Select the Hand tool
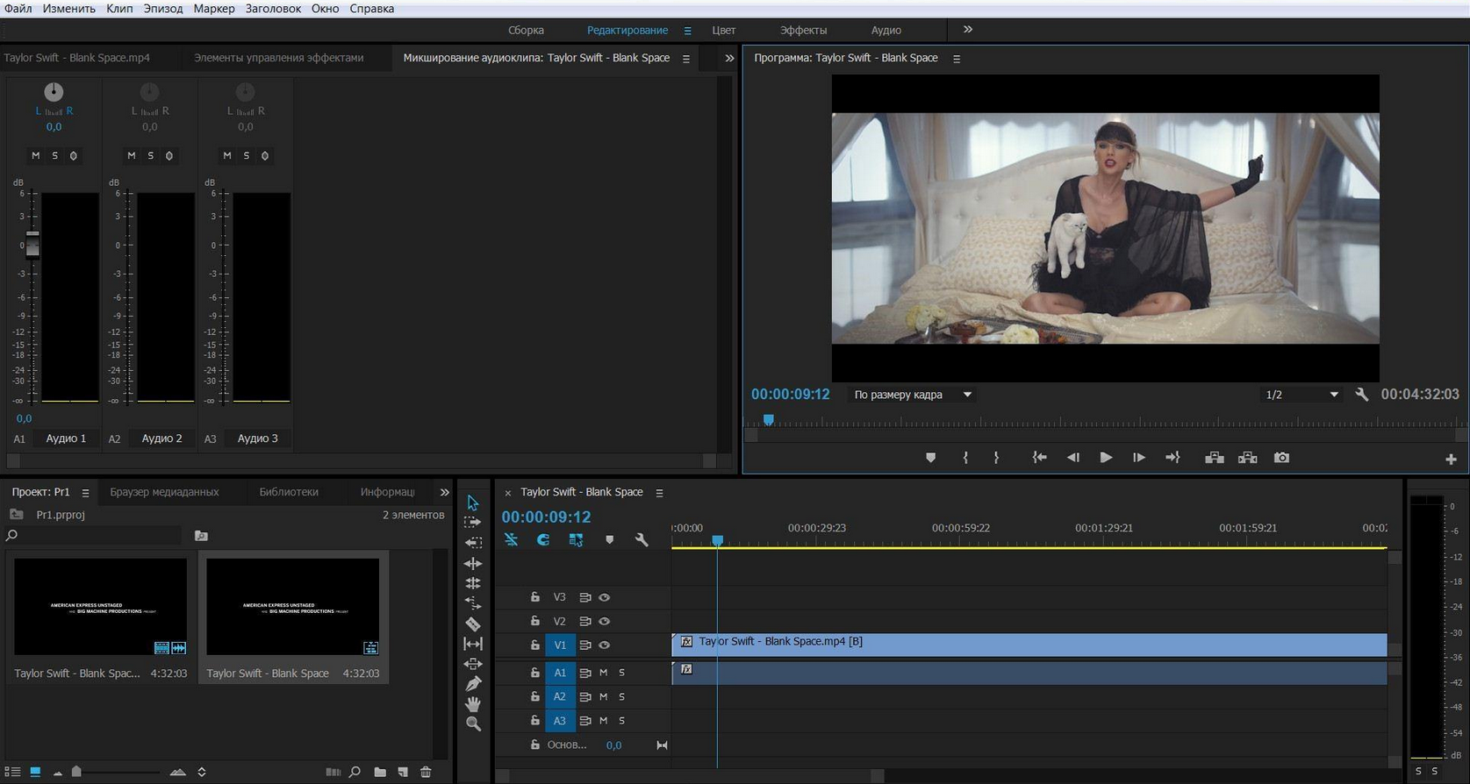This screenshot has height=784, width=1470. [x=473, y=703]
